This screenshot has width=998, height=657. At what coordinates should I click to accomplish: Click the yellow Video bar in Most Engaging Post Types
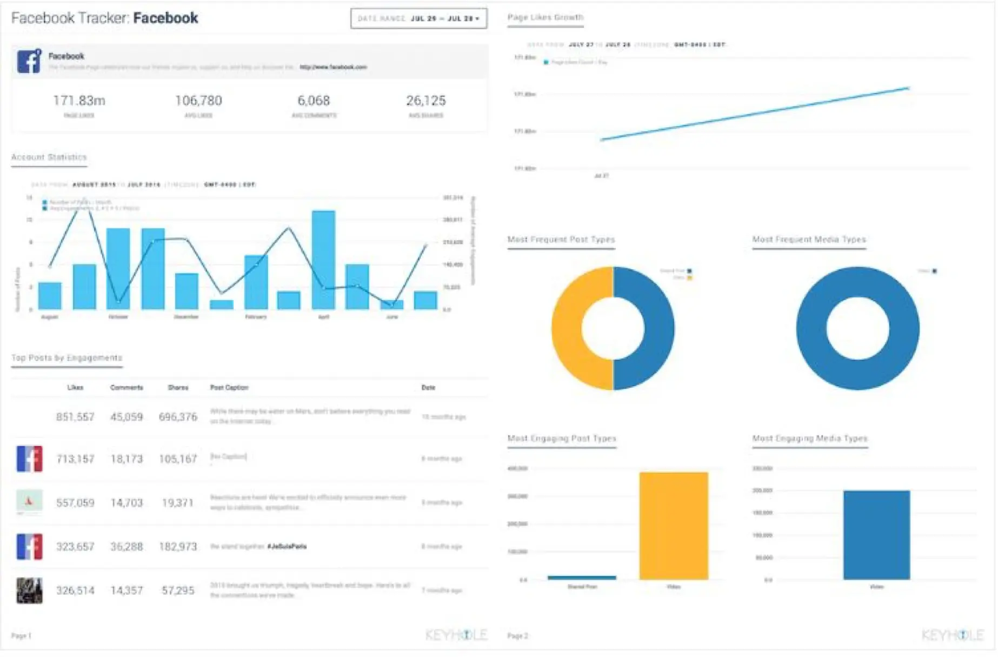click(x=674, y=526)
